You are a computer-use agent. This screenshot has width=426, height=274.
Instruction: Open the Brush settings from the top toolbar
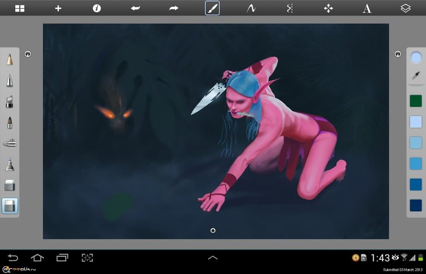click(x=212, y=8)
